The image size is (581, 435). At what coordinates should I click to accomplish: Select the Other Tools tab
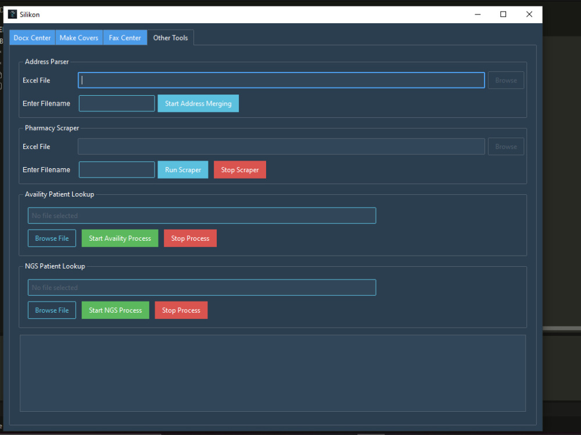[x=170, y=38]
